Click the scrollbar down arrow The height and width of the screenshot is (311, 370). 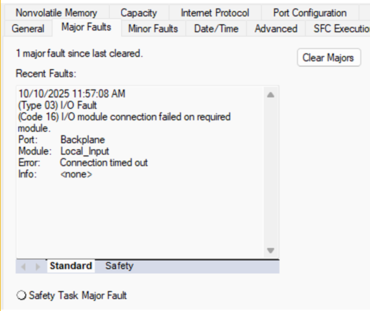pos(270,250)
